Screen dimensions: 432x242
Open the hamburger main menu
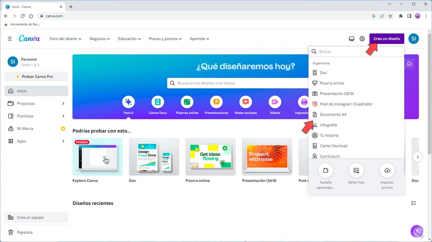point(10,39)
